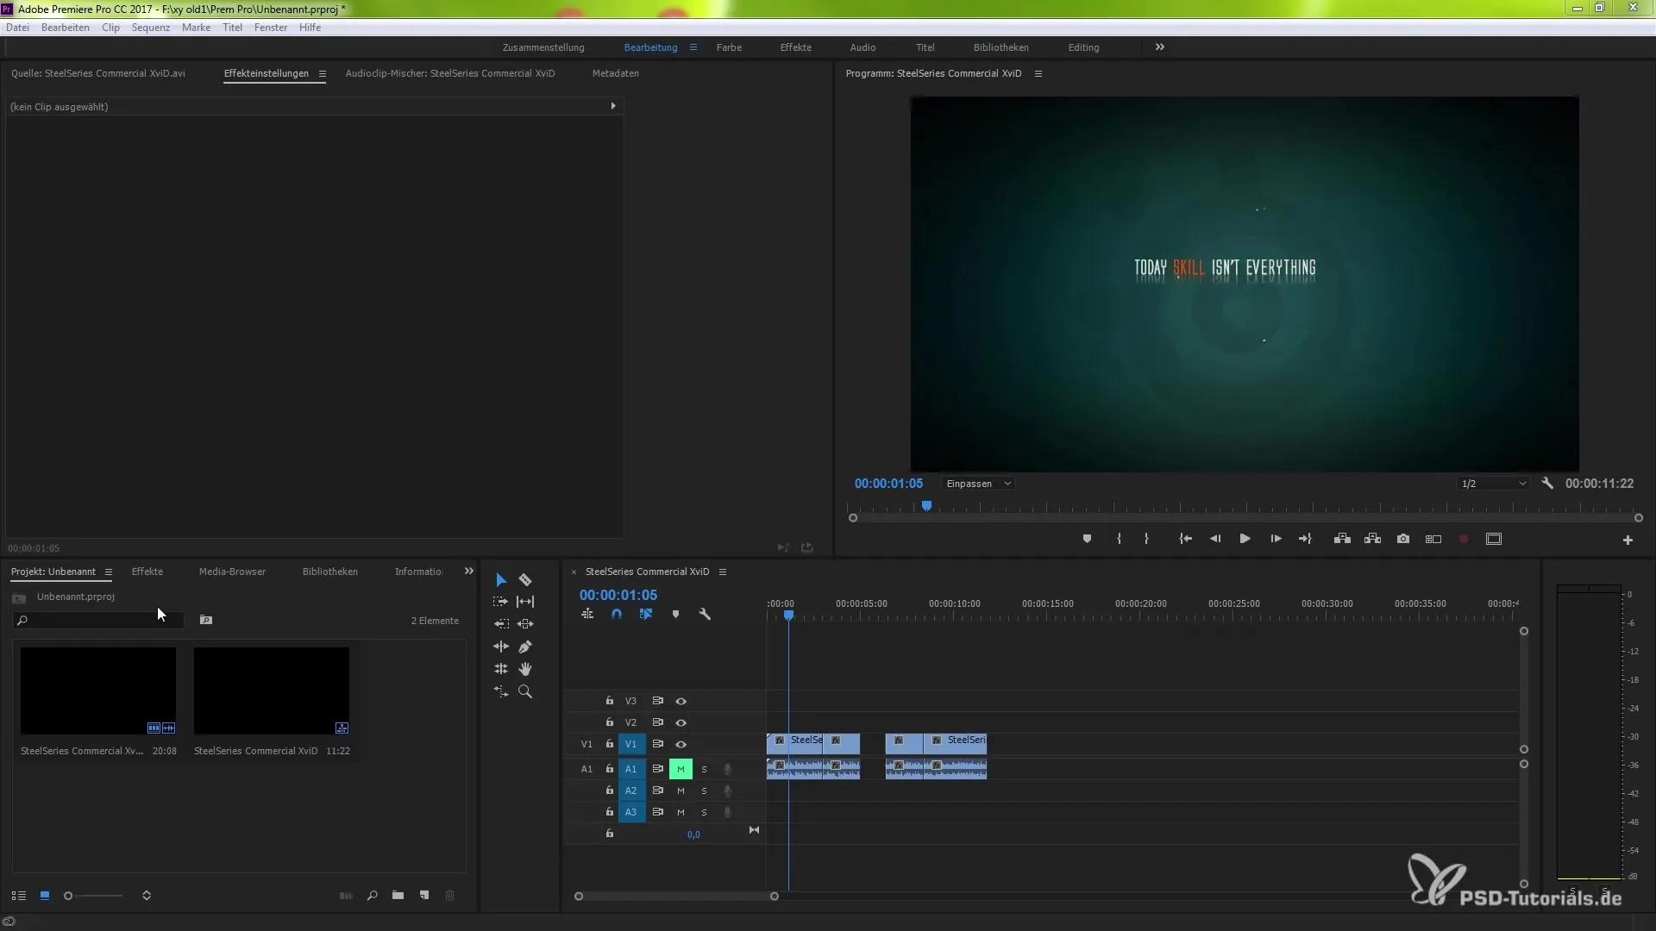1656x931 pixels.
Task: Open the Einpassen zoom dropdown
Action: (978, 484)
